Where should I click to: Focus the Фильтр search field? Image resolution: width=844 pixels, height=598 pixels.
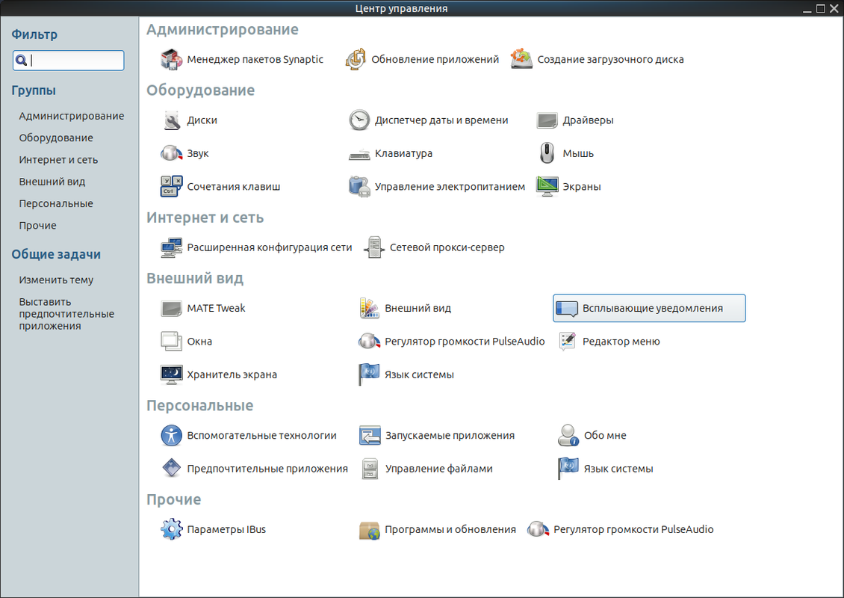tap(69, 61)
